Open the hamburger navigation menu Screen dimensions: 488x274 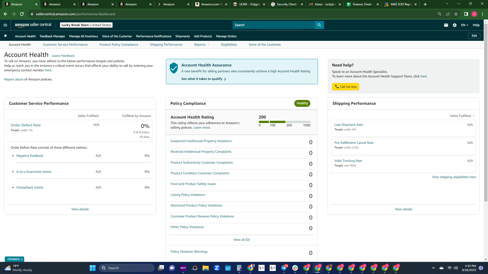(5, 25)
